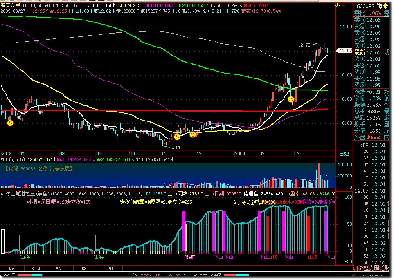Click the red bar above the first 山顶 label
Viewport: 394px width, 280px height.
268,234
